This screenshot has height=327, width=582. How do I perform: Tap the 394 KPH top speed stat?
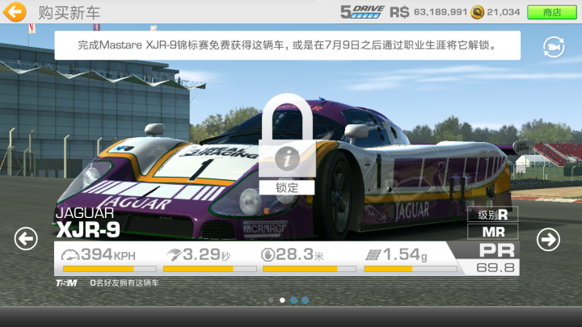click(99, 254)
